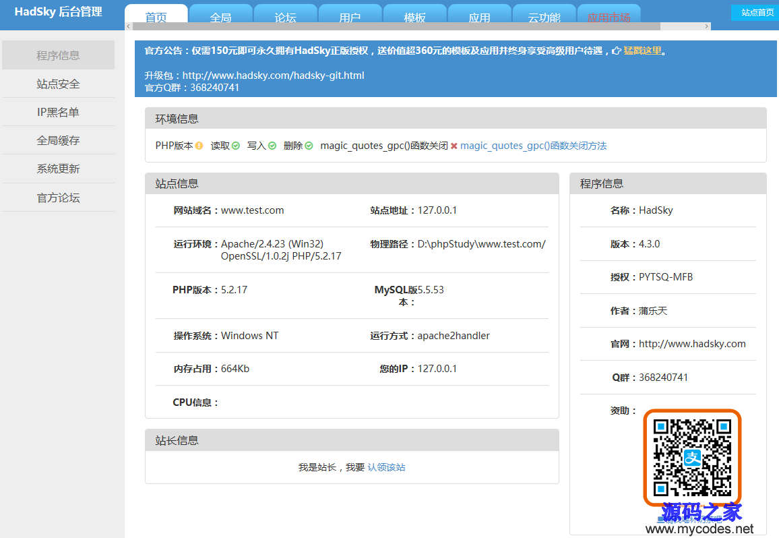Screen dimensions: 779x538
Task: Click the MySQL version 5.5.53
Action: click(431, 290)
